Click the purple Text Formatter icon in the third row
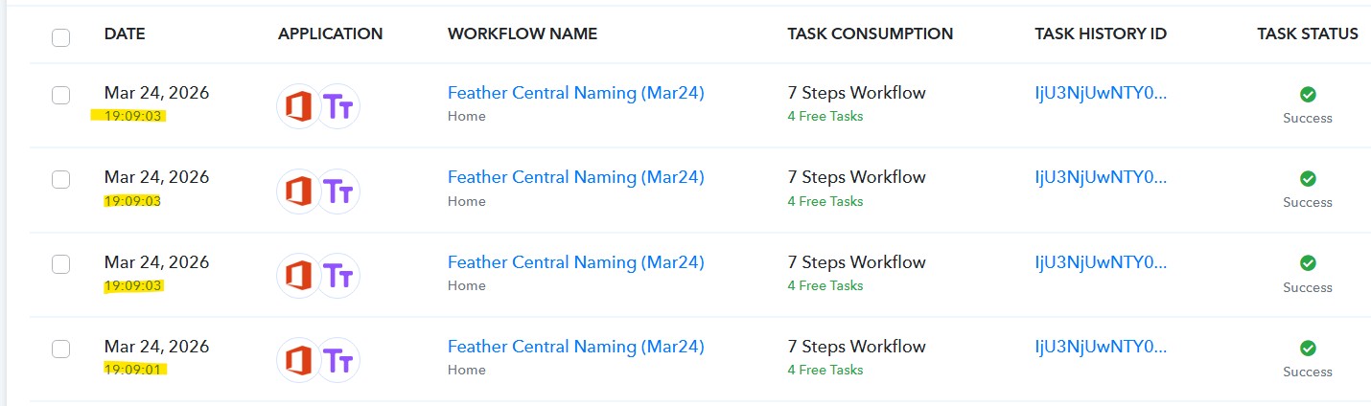 338,276
